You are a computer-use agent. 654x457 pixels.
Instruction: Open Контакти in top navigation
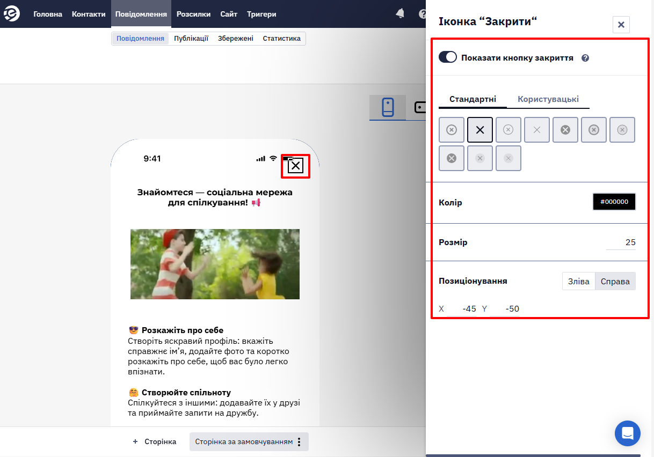[89, 14]
